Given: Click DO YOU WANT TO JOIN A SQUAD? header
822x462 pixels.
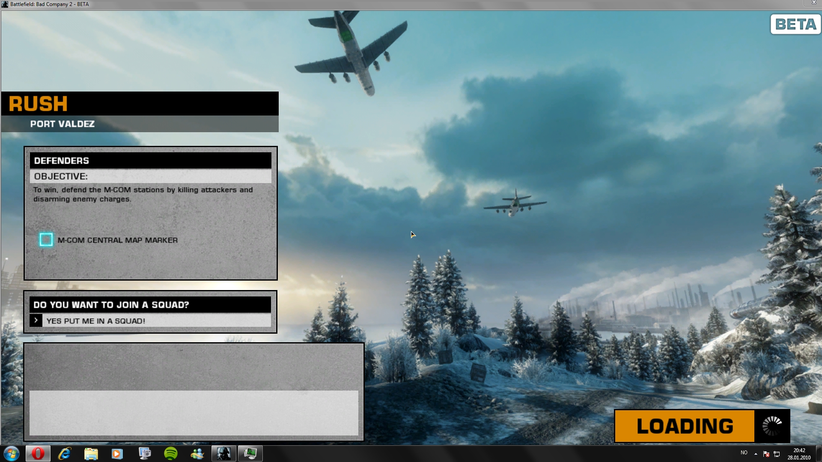Looking at the screenshot, I should [x=150, y=305].
